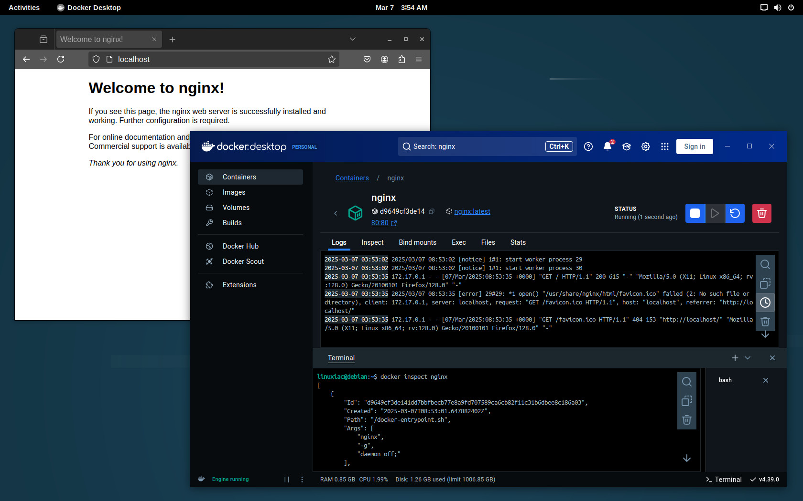803x501 pixels.
Task: Search the container logs
Action: tap(765, 264)
